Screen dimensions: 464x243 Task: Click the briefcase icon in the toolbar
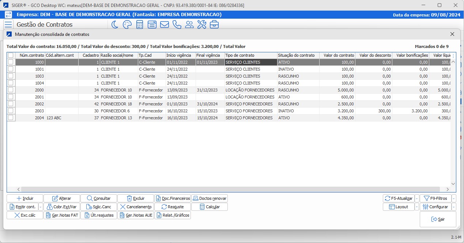coord(214,25)
